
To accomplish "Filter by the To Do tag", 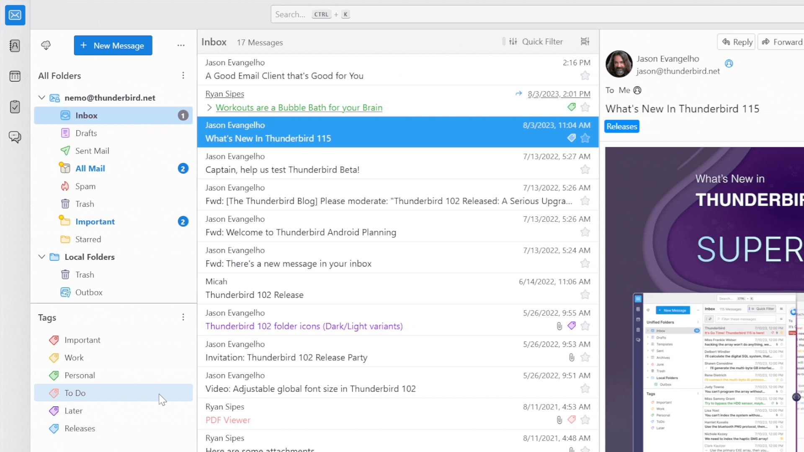I will tap(113, 393).
